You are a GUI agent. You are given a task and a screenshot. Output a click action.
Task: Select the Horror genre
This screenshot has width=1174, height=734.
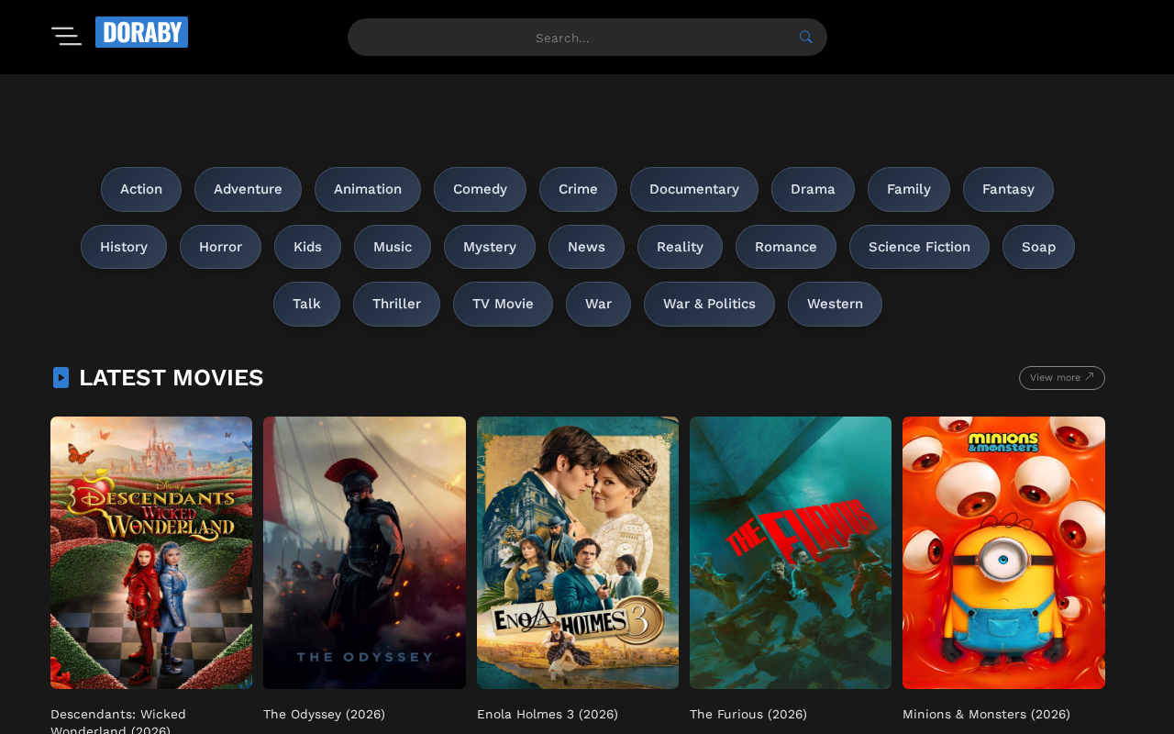click(220, 247)
